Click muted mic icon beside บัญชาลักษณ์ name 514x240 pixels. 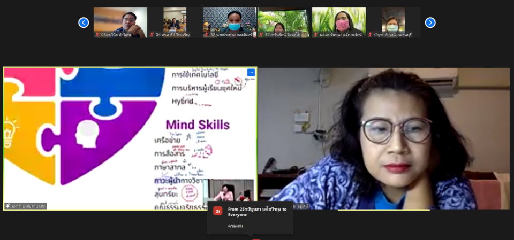[371, 34]
